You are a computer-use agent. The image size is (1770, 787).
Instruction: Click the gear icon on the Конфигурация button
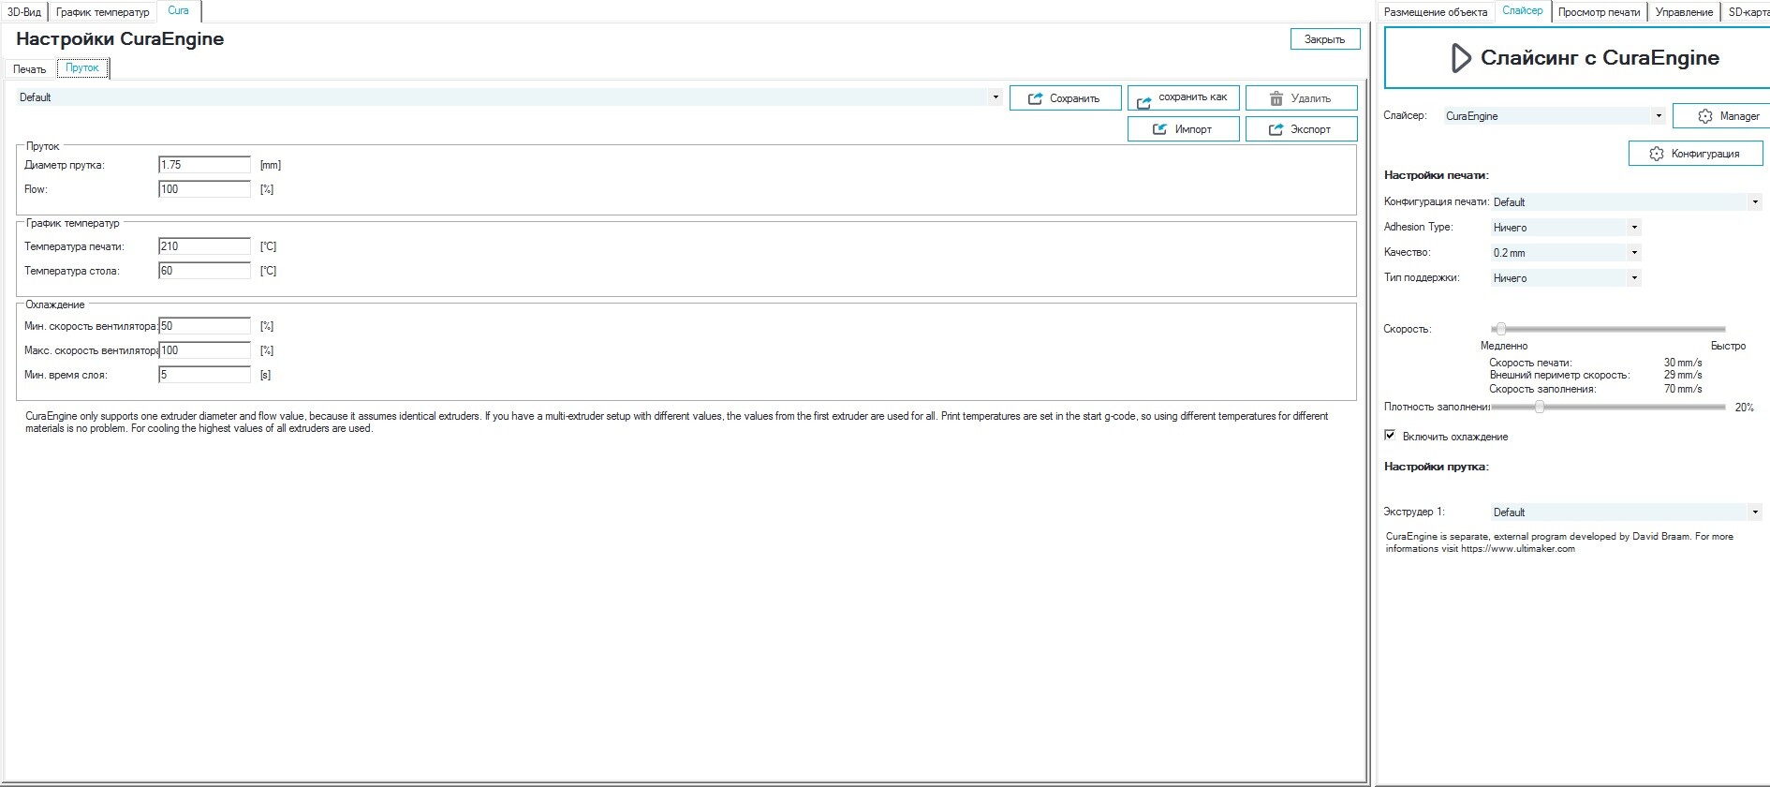click(1656, 154)
